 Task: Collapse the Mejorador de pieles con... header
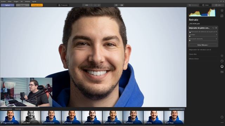coord(199,28)
